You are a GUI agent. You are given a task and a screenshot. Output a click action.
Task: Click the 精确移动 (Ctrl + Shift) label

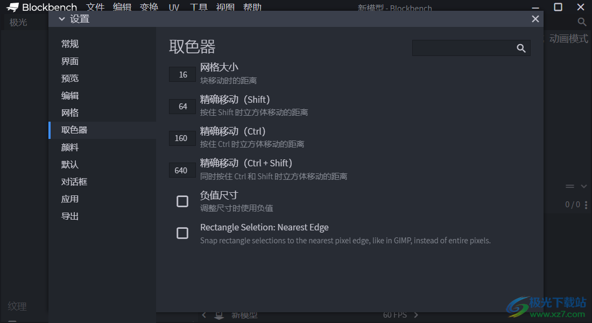coord(246,163)
